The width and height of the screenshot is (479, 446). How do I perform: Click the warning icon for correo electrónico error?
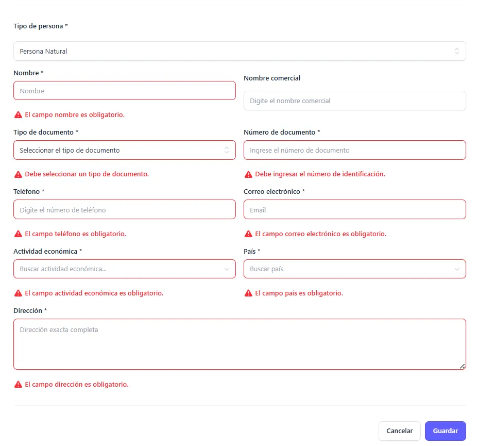pos(248,234)
